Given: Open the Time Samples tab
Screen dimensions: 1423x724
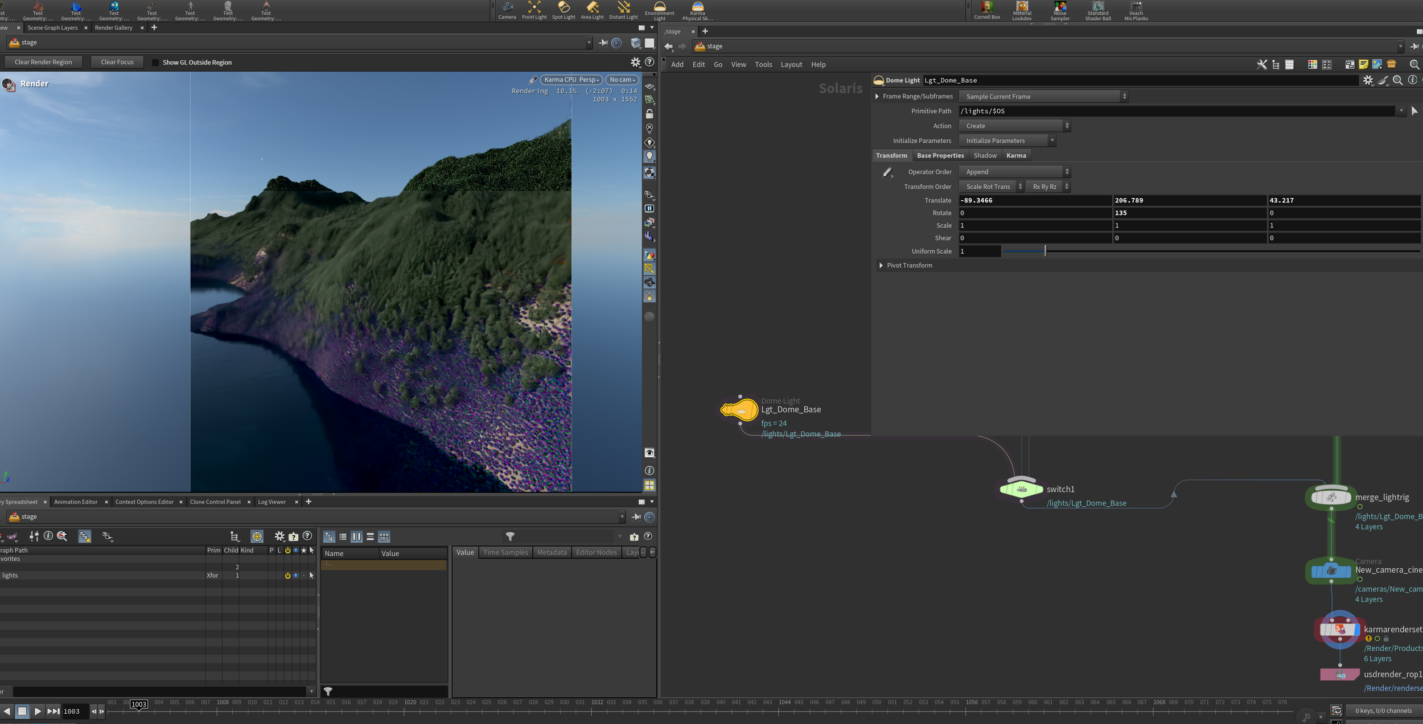Looking at the screenshot, I should [505, 552].
